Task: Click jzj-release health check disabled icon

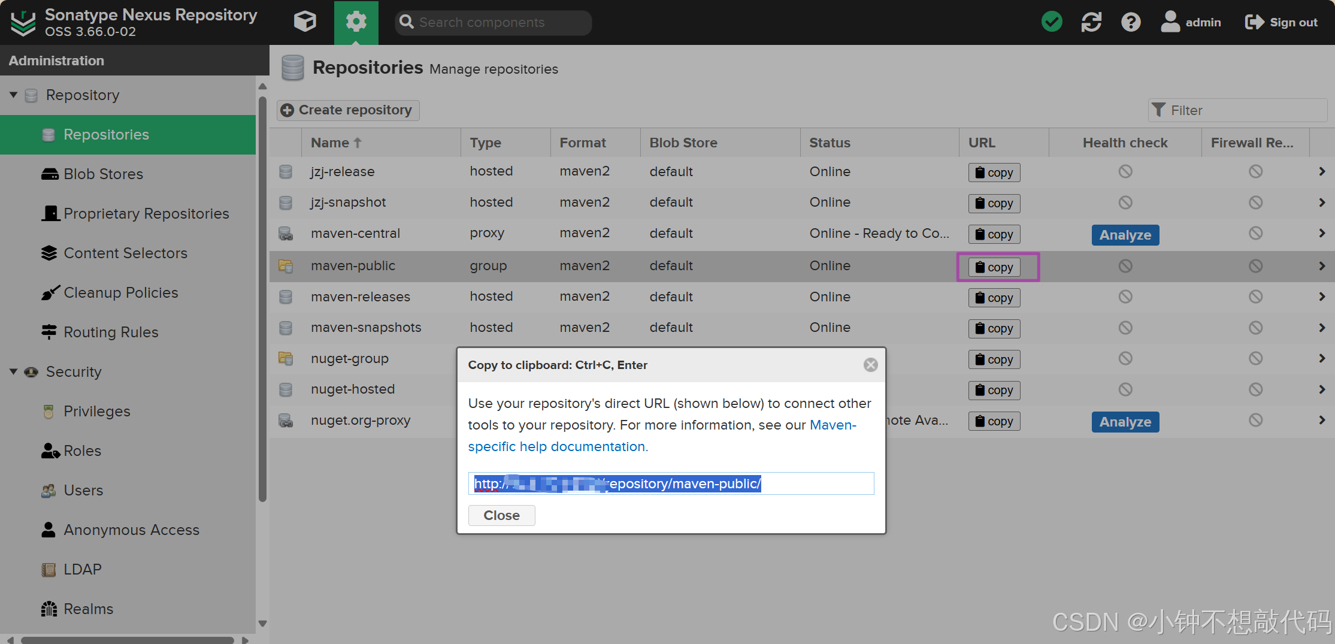Action: tap(1125, 171)
